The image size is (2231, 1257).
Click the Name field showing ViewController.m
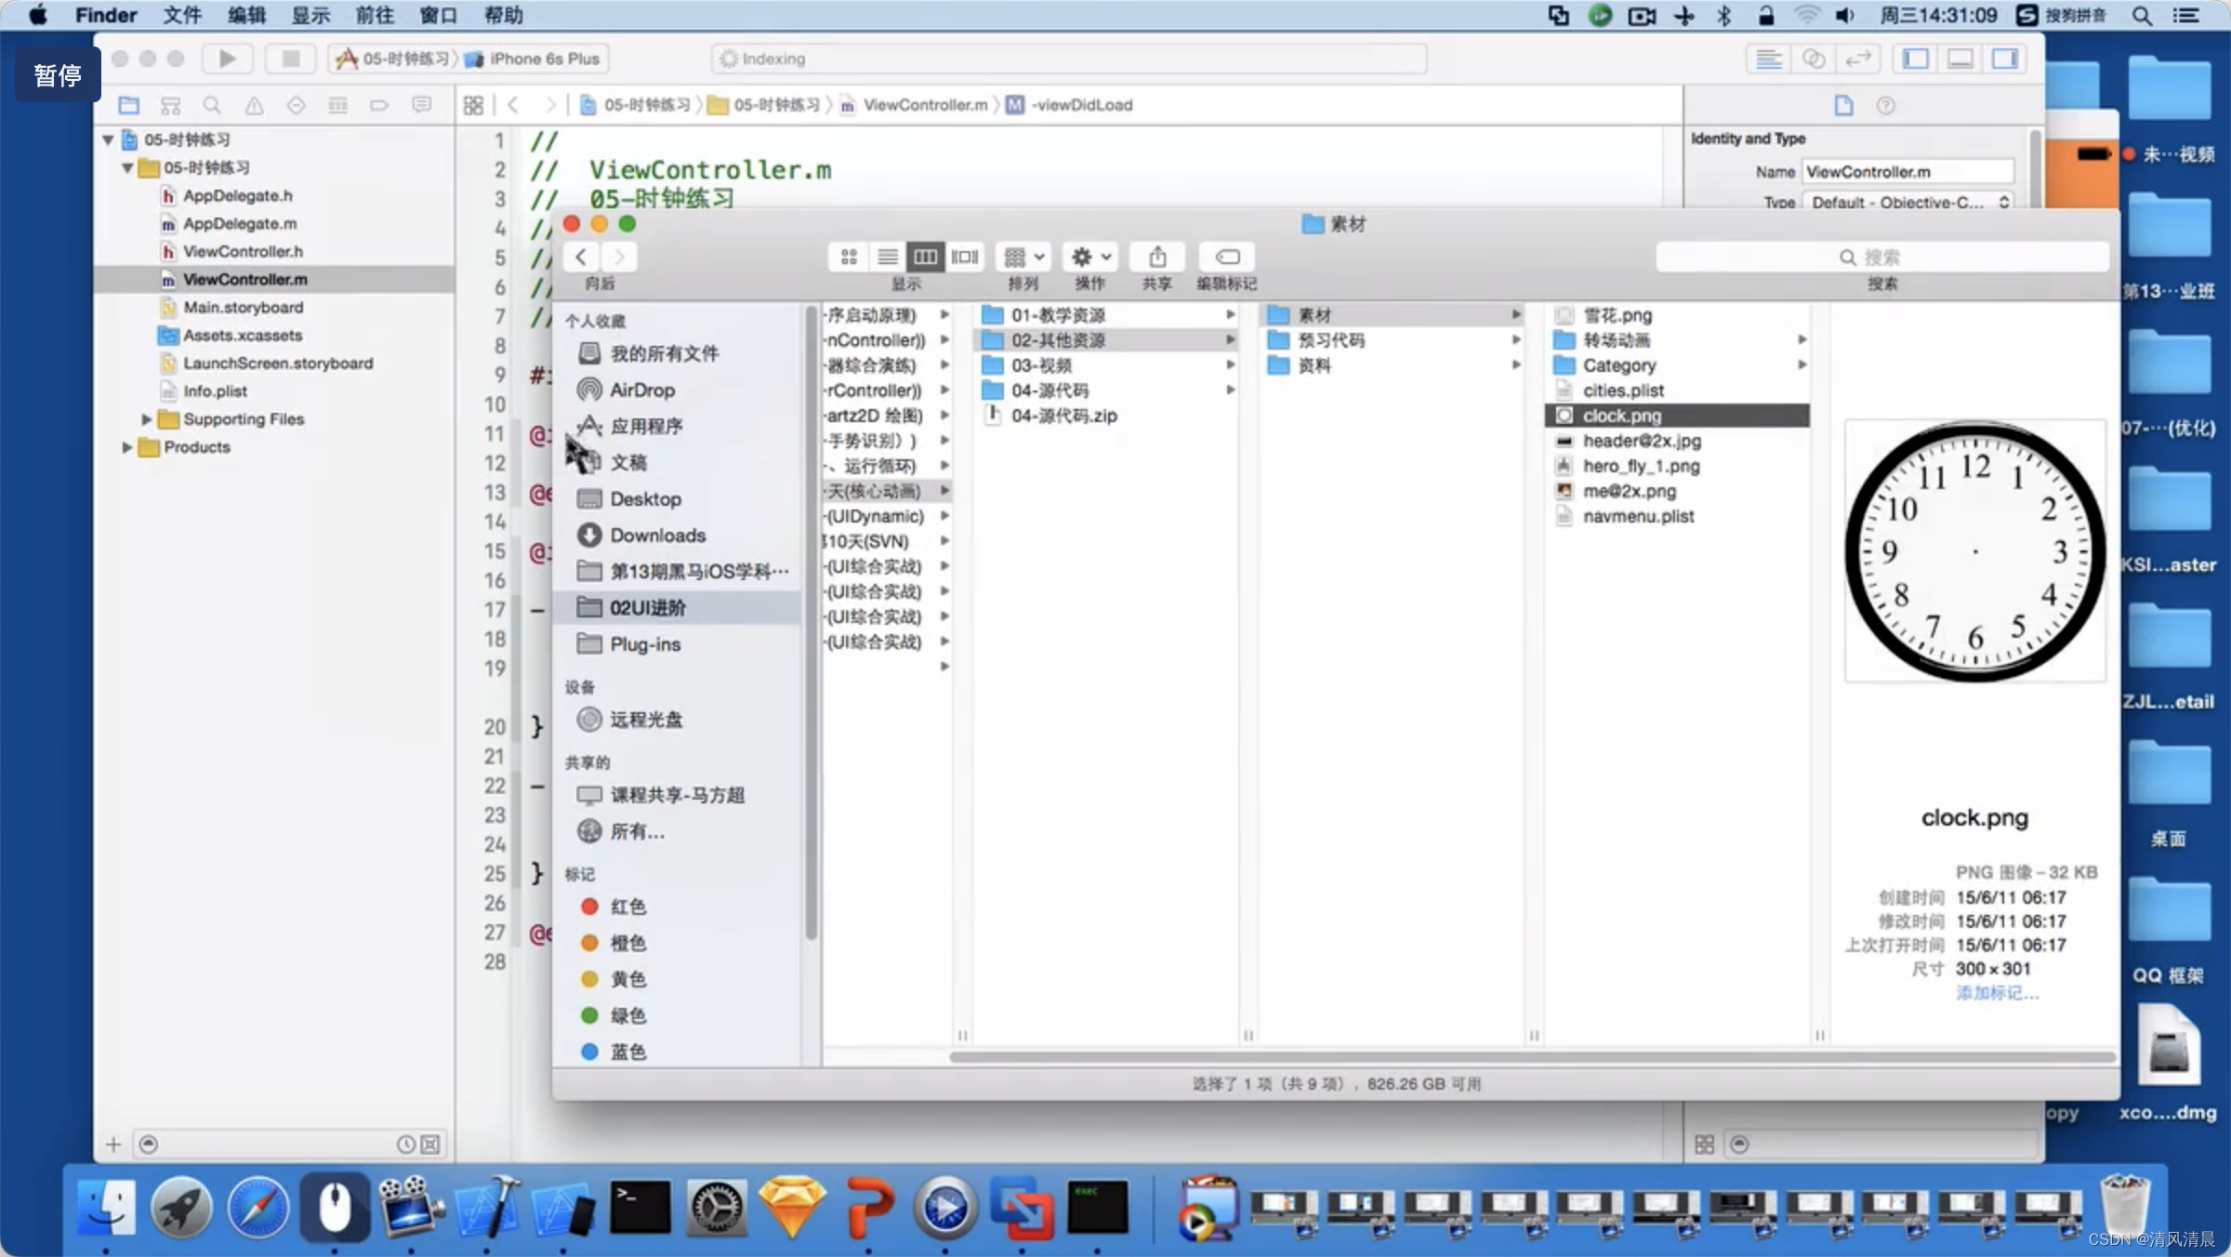pyautogui.click(x=1908, y=172)
